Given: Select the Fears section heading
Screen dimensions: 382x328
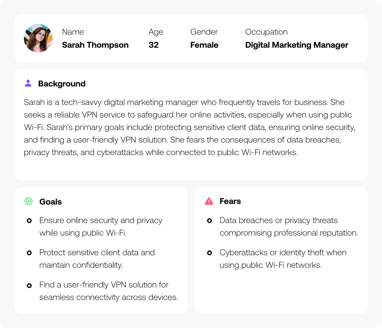Looking at the screenshot, I should tap(230, 201).
